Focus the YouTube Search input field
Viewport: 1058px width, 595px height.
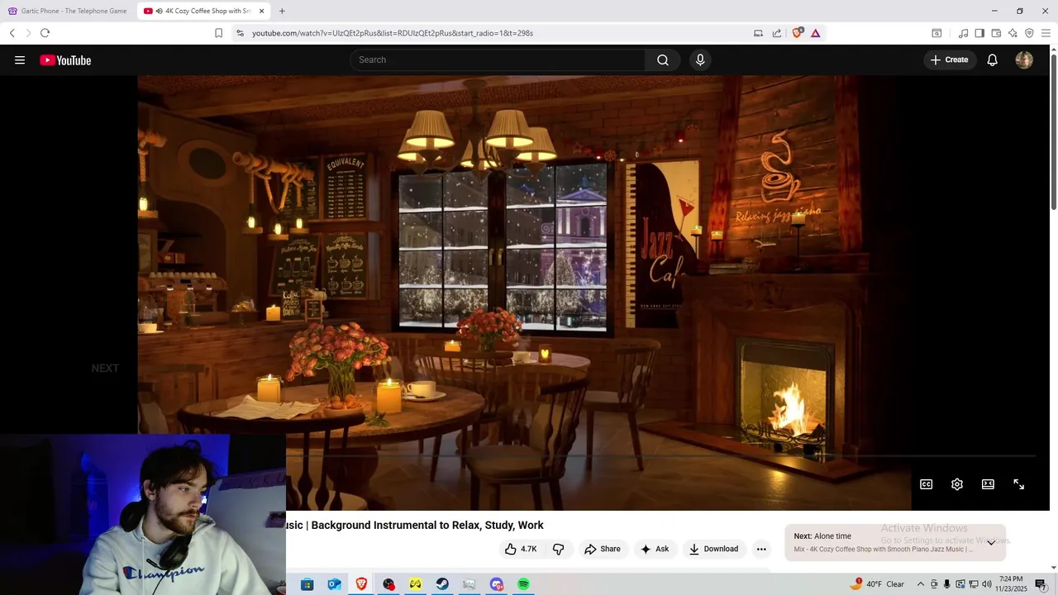click(498, 59)
